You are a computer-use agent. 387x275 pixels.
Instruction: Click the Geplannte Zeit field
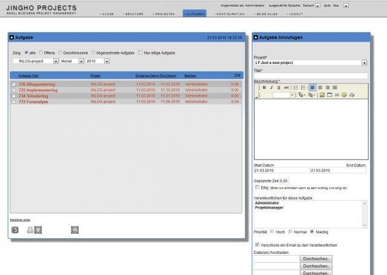[284, 181]
